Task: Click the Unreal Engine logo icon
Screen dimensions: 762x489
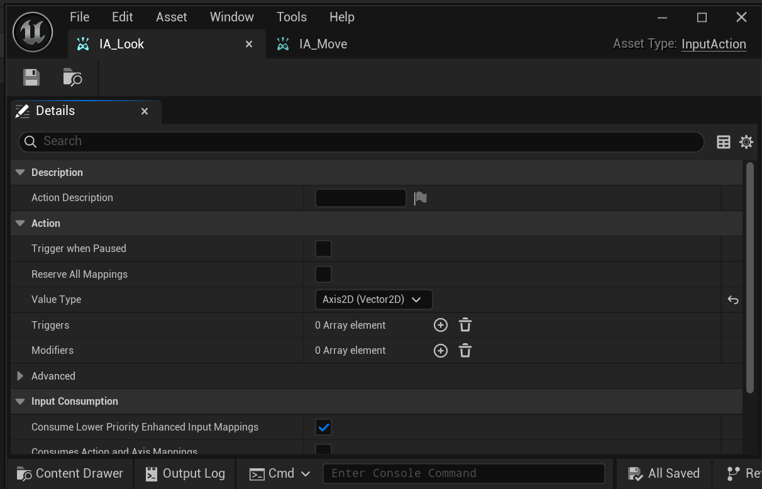Action: point(33,31)
